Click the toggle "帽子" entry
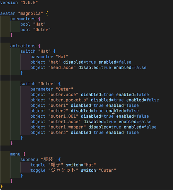This screenshot has height=190, width=173. pos(47,165)
